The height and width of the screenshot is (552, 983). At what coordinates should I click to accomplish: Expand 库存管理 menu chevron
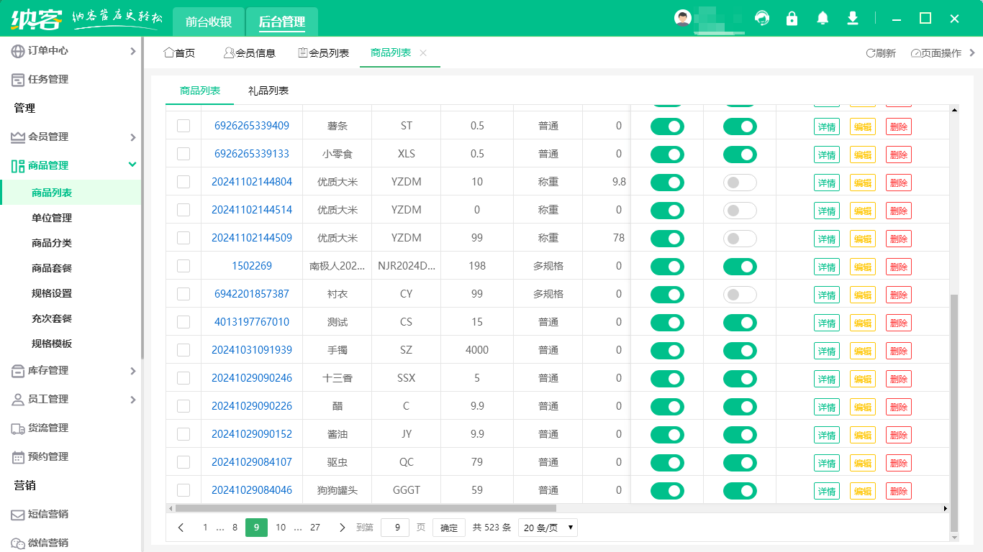132,371
